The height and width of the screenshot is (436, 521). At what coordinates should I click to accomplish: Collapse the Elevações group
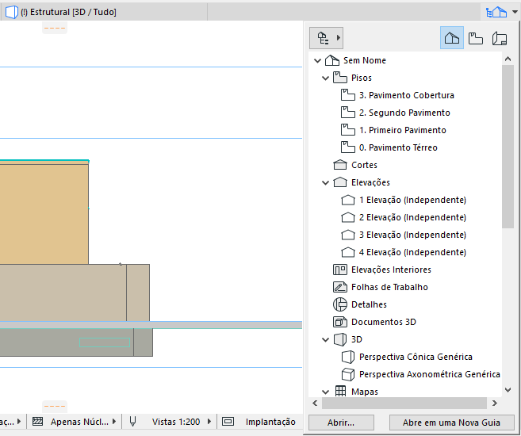(326, 182)
